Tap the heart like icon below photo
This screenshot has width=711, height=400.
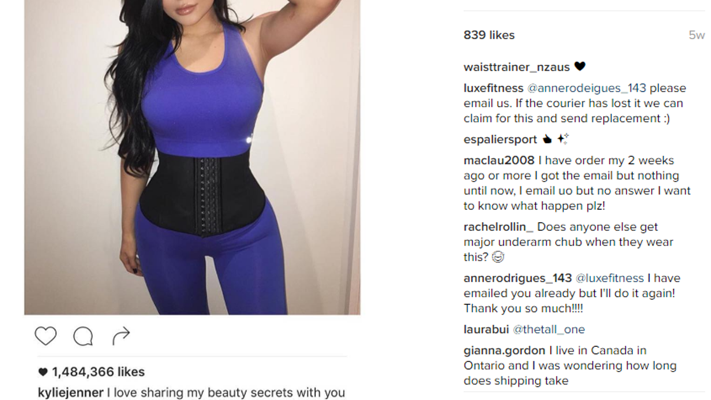pyautogui.click(x=45, y=336)
